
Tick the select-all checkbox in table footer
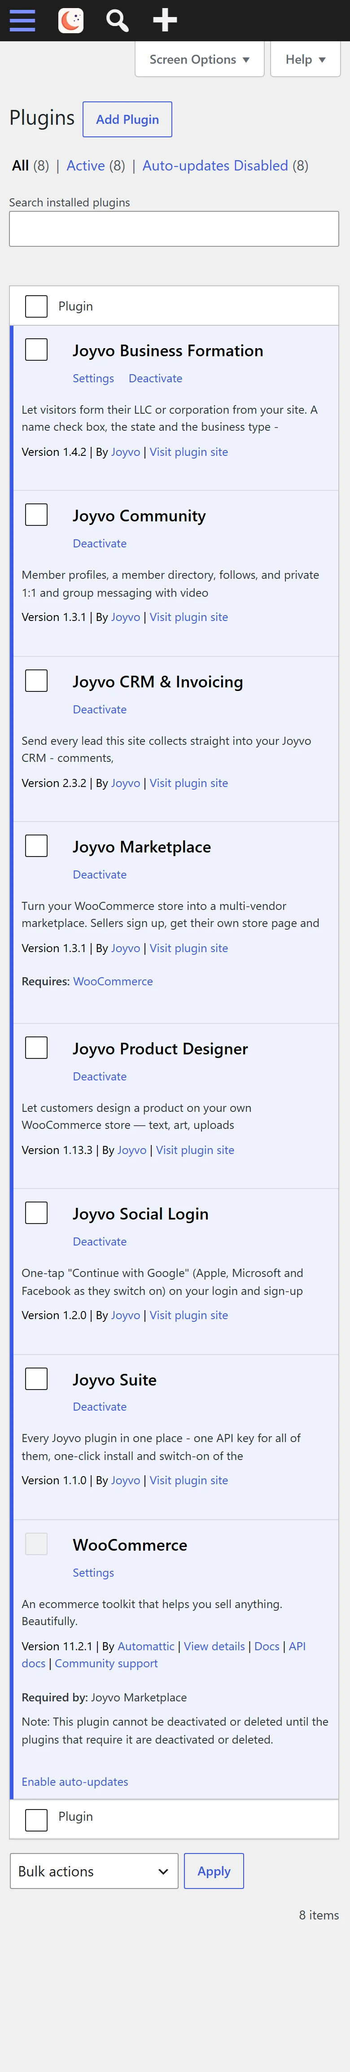coord(36,1820)
